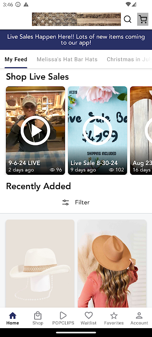Open the Account profile tab
The width and height of the screenshot is (152, 337).
(139, 318)
